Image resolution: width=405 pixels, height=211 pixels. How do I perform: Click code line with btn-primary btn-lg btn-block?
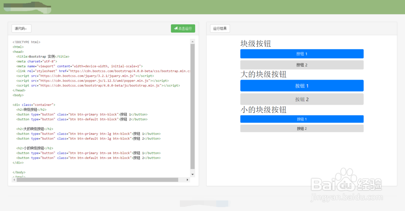coord(88,134)
